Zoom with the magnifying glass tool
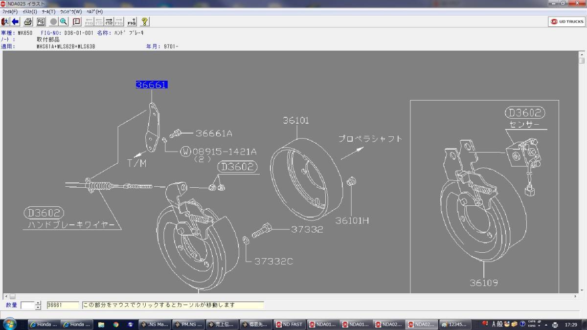Screen dimensions: 587x330 click(x=64, y=22)
